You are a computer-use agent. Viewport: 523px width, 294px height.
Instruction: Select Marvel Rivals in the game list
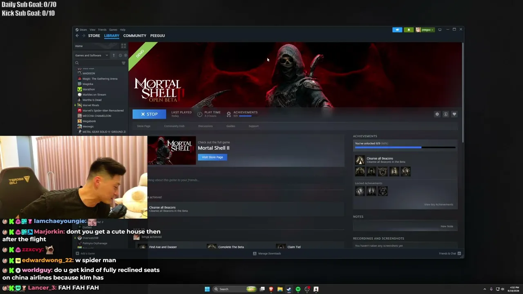(91, 105)
